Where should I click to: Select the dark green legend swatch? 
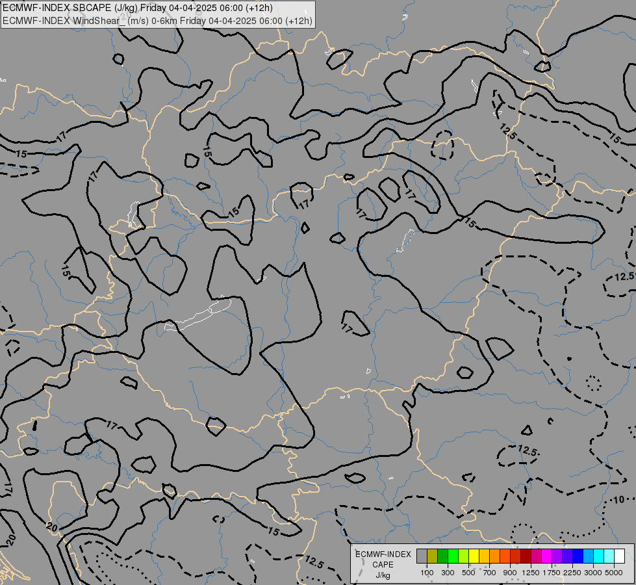click(442, 556)
